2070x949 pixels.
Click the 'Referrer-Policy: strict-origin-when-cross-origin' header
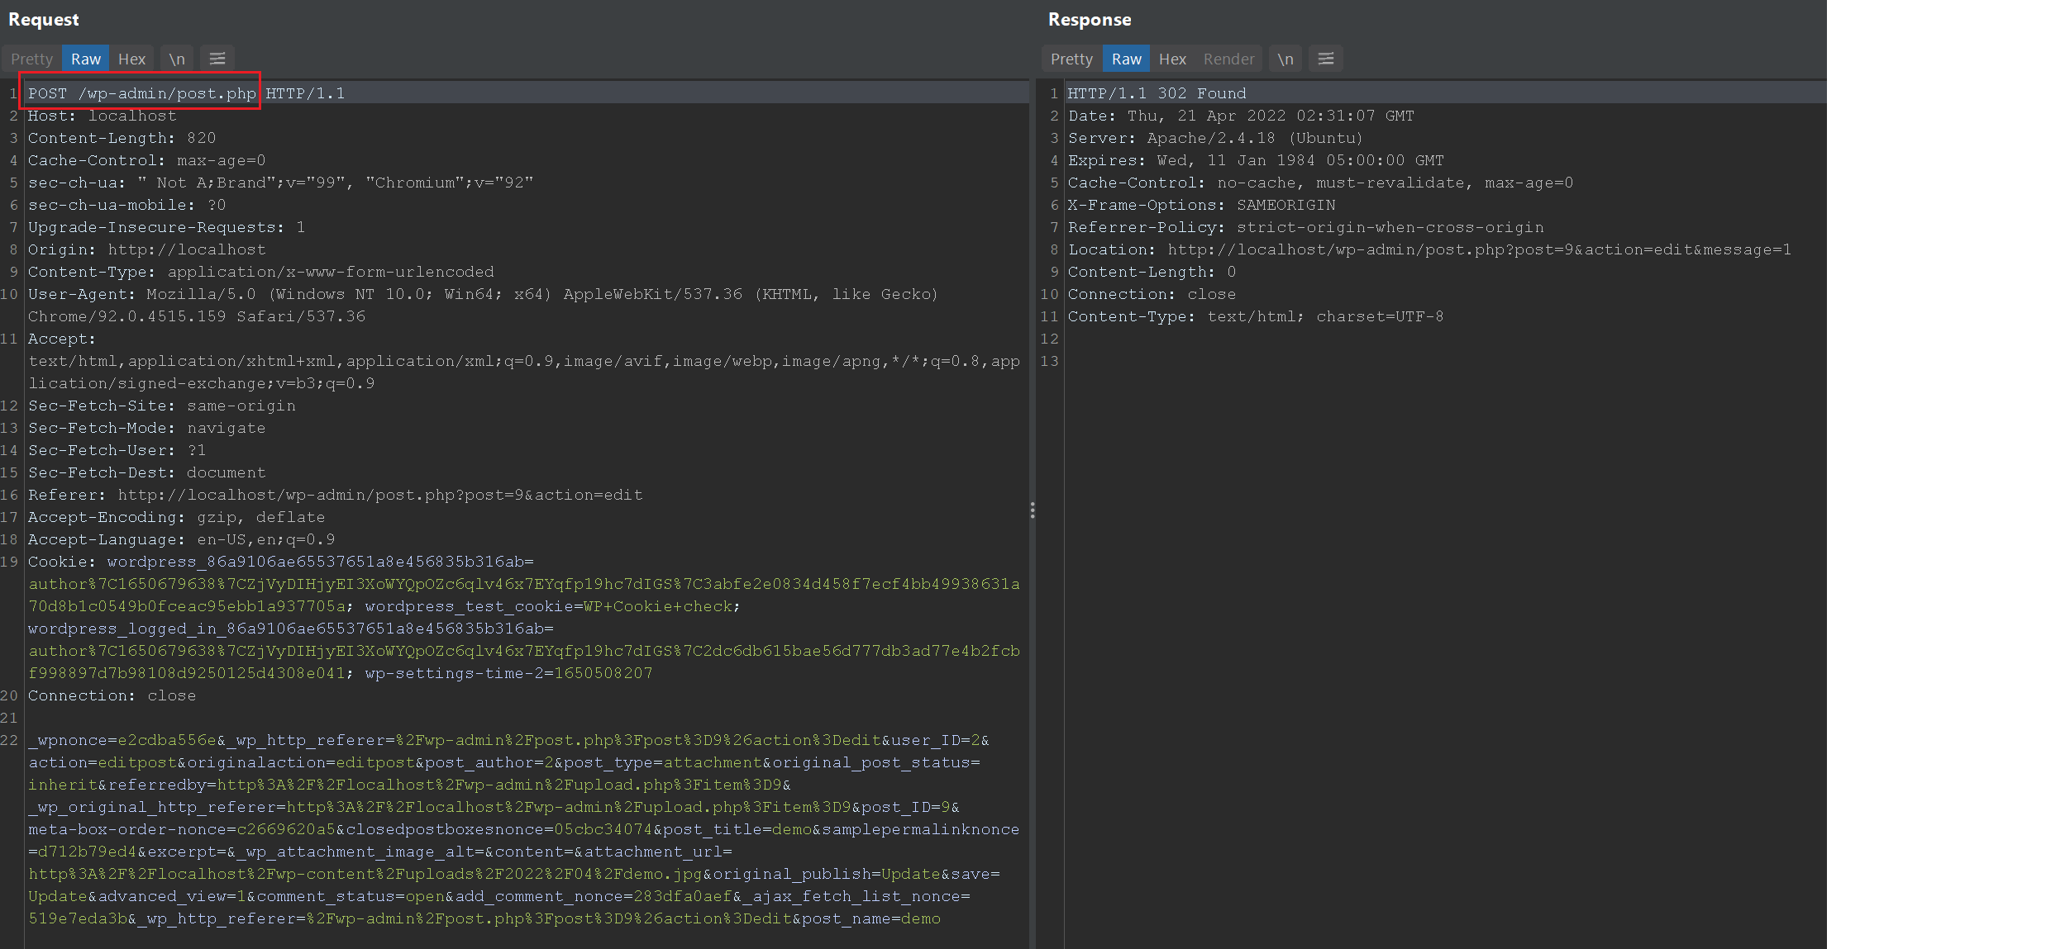click(1306, 227)
